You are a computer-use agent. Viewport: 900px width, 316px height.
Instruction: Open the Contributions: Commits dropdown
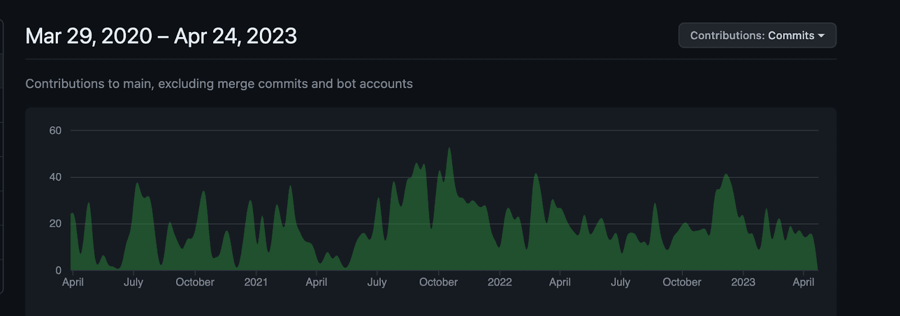[757, 35]
